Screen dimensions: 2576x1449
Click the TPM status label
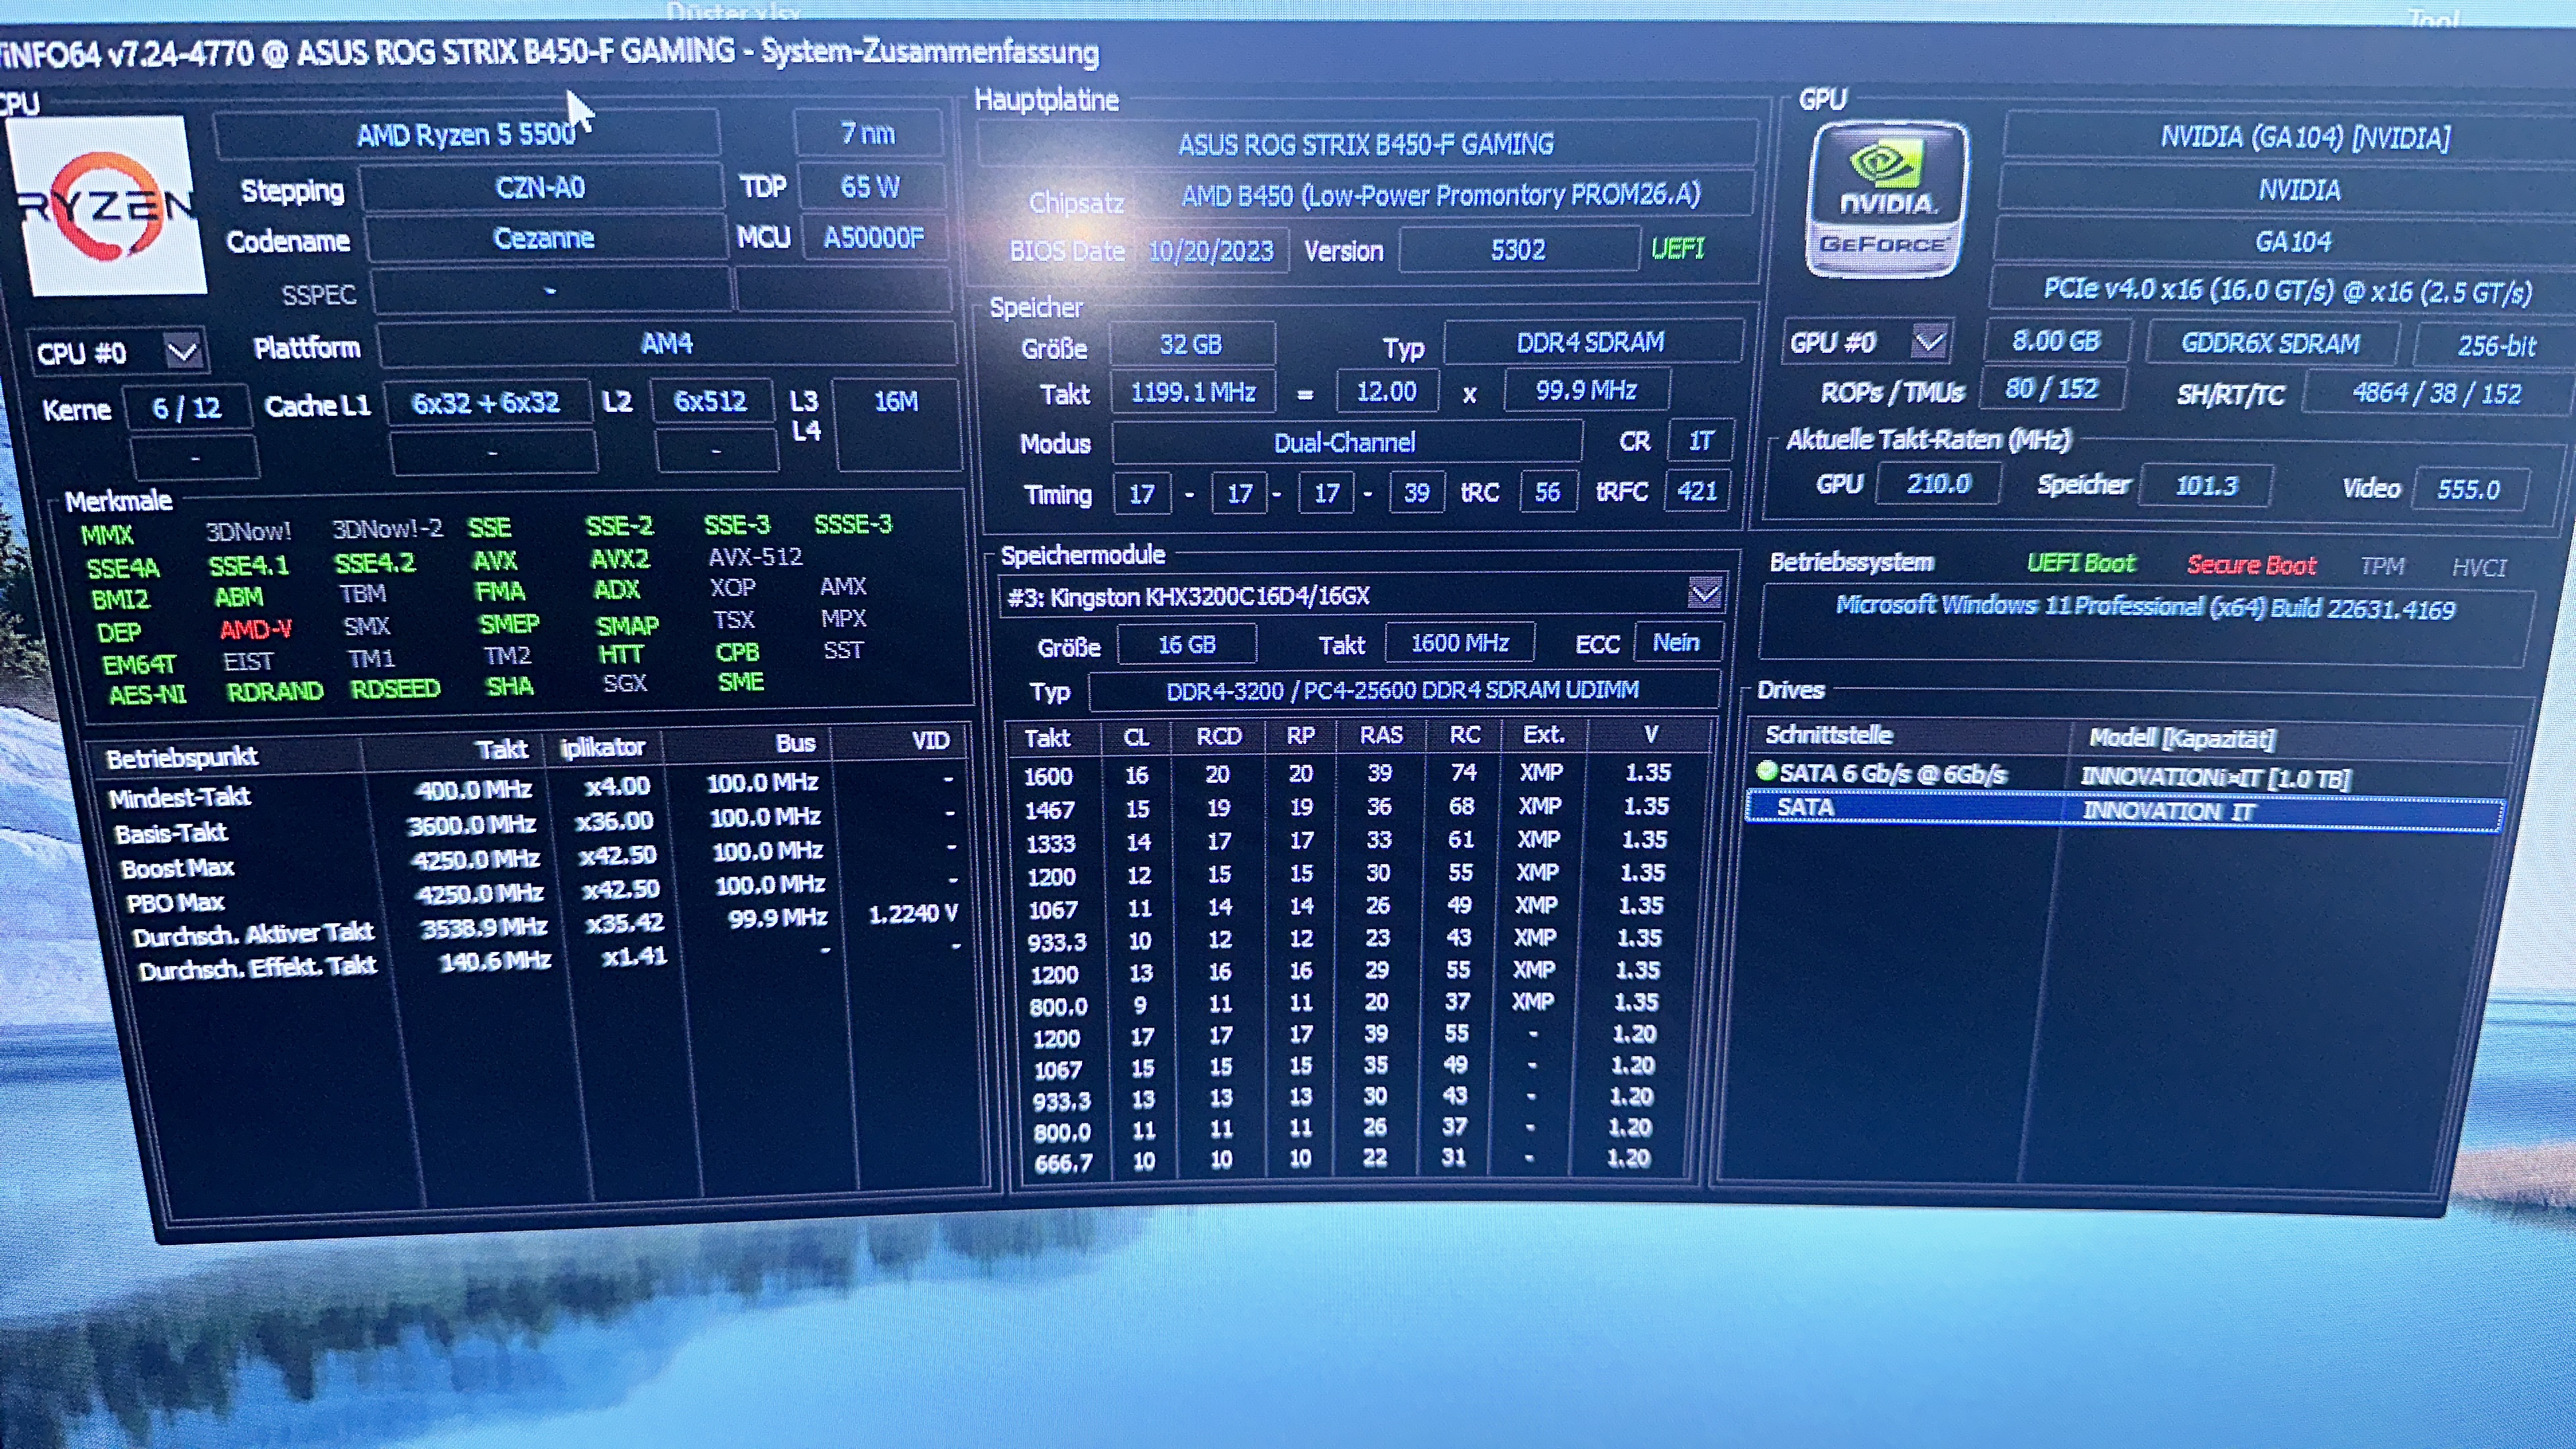click(x=2382, y=567)
